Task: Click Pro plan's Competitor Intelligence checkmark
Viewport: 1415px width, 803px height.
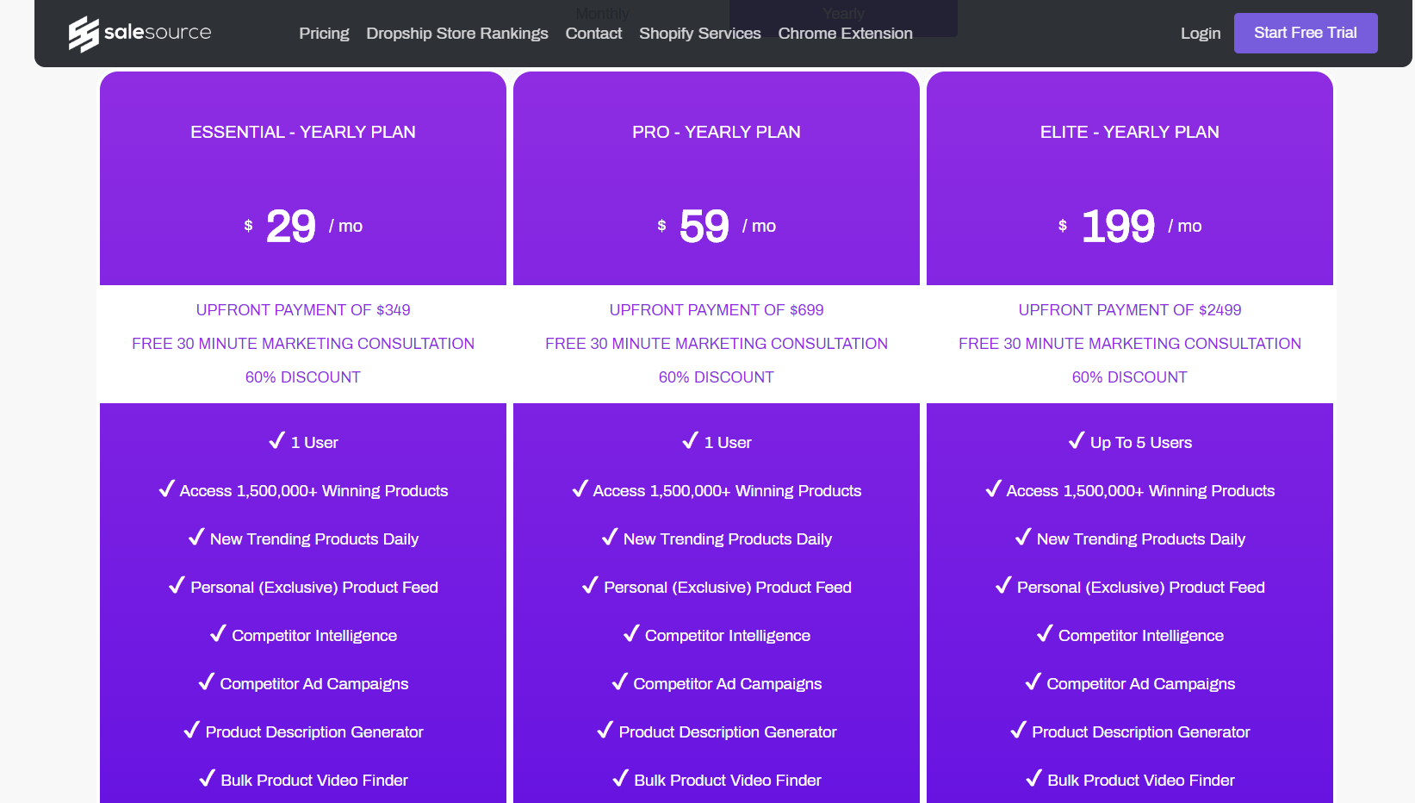Action: pos(631,634)
